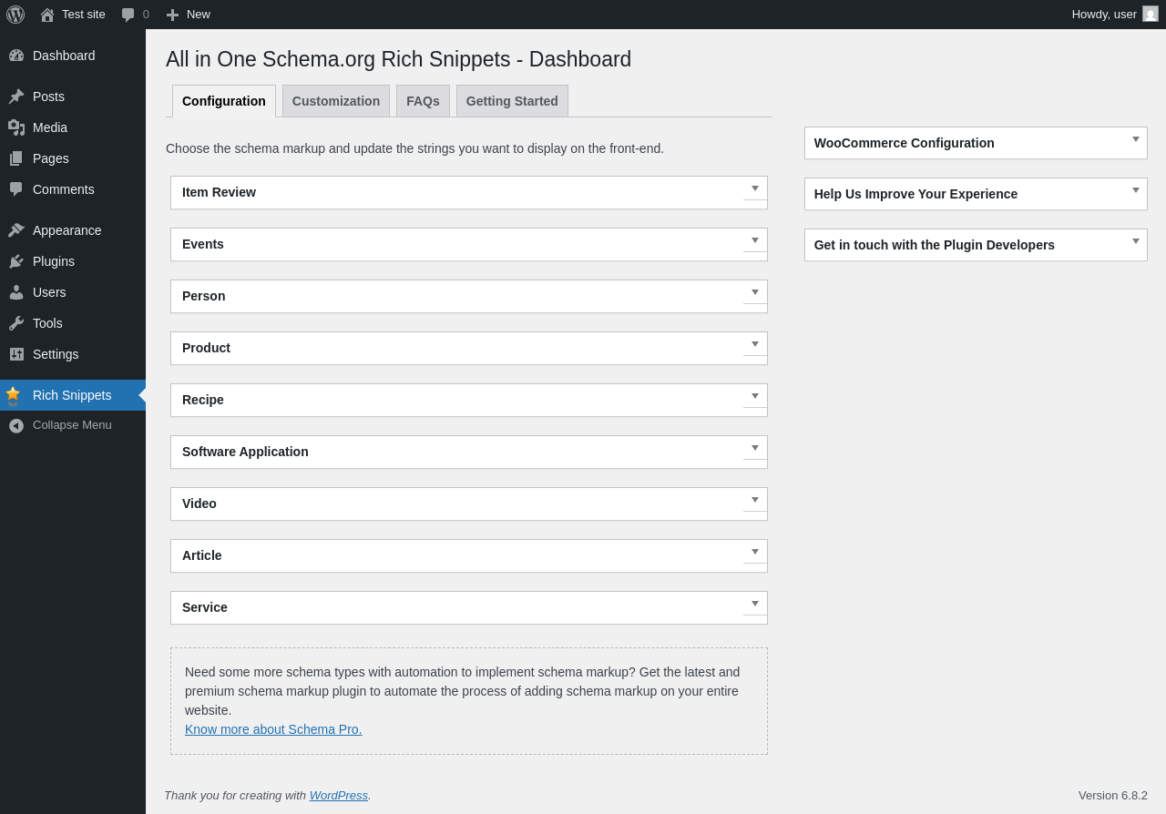This screenshot has width=1166, height=814.
Task: Open the Appearance menu label
Action: point(67,230)
